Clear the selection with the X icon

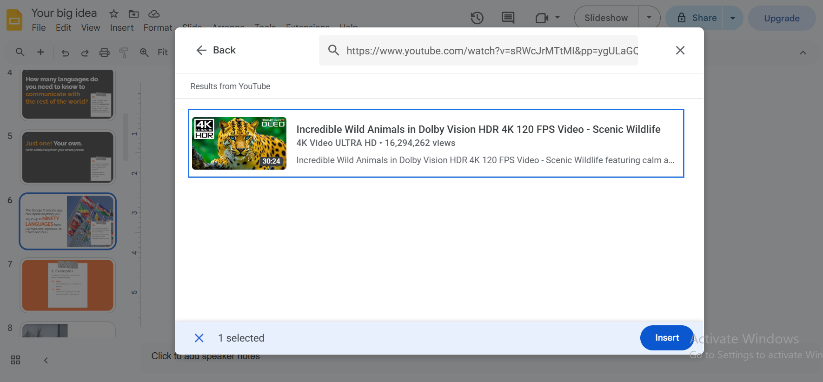pyautogui.click(x=199, y=338)
